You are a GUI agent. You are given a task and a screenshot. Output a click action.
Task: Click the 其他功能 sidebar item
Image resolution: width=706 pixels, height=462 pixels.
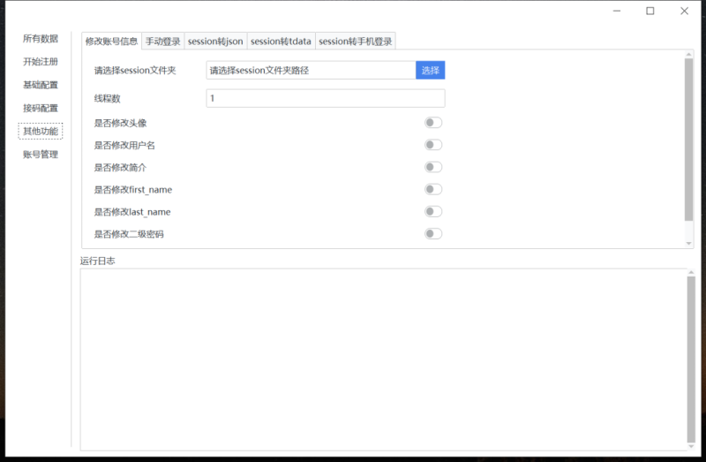[41, 131]
